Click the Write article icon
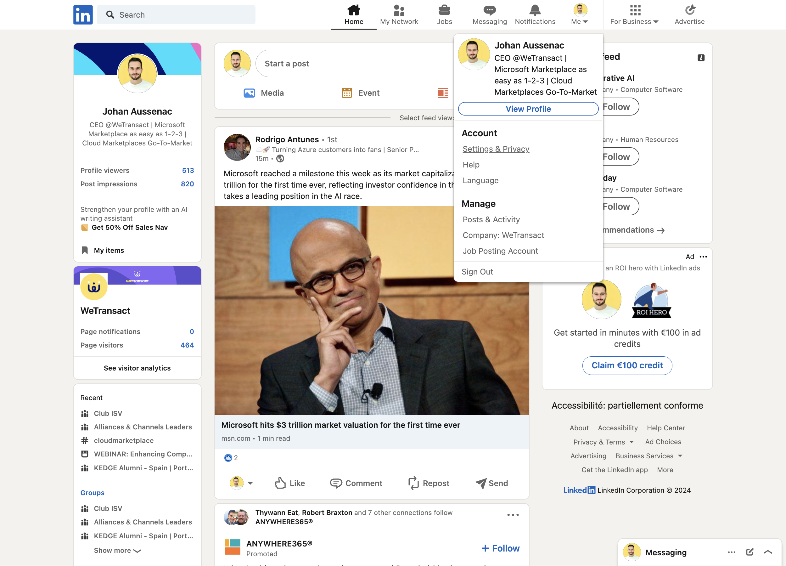The image size is (786, 566). [443, 93]
